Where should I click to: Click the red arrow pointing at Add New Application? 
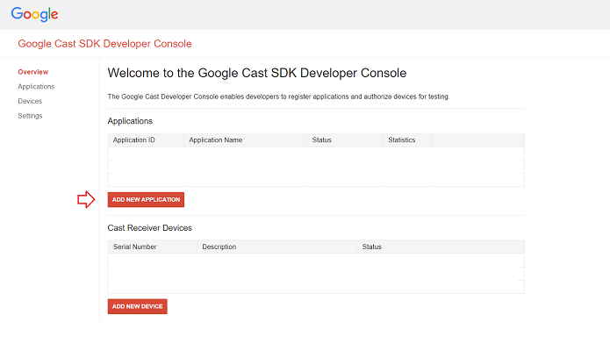tap(86, 200)
